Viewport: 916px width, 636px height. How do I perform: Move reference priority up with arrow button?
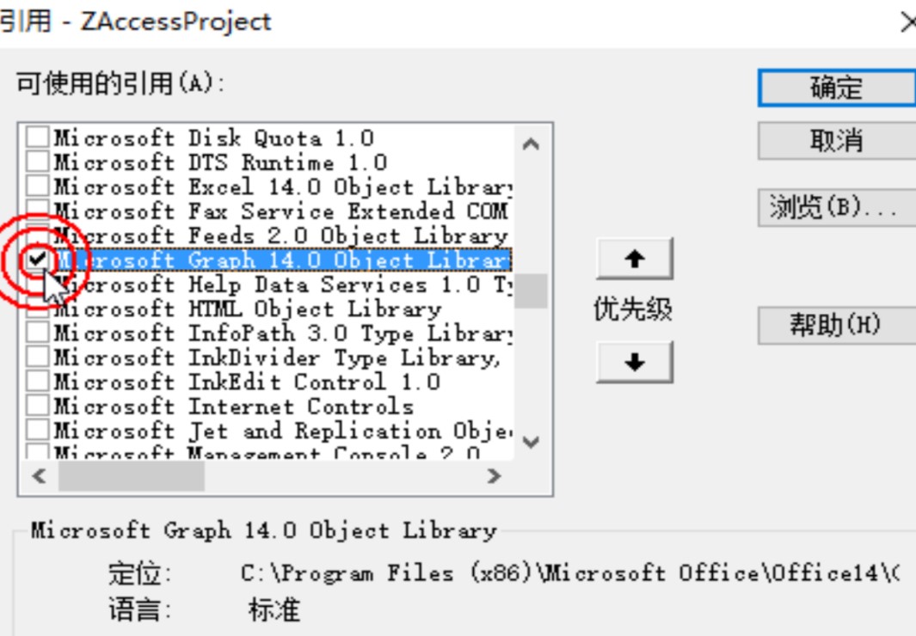pyautogui.click(x=635, y=259)
